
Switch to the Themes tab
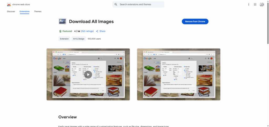coord(38,11)
